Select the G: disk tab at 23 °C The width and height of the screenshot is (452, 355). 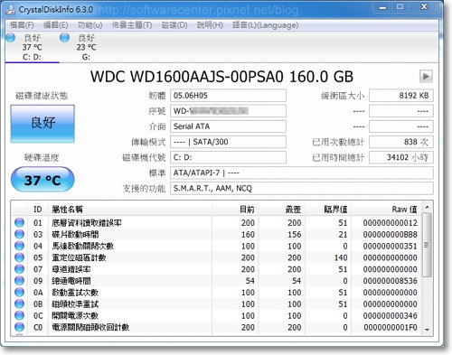[x=86, y=47]
